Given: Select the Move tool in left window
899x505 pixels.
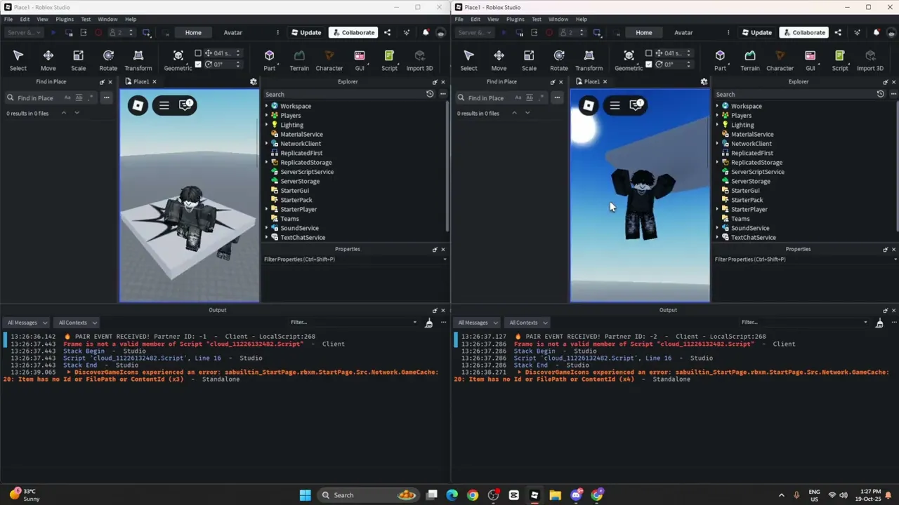Looking at the screenshot, I should click(x=48, y=60).
